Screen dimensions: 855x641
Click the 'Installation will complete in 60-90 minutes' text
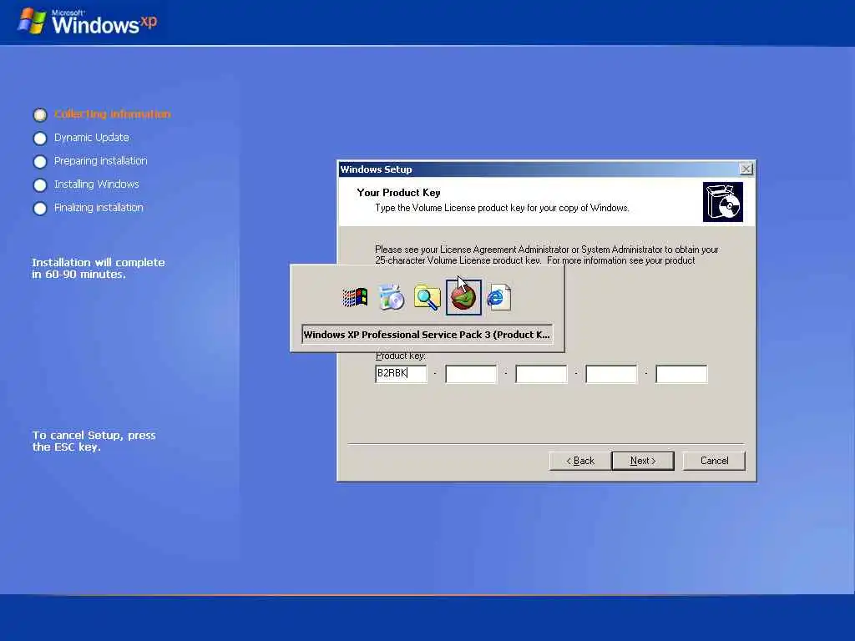click(x=99, y=268)
